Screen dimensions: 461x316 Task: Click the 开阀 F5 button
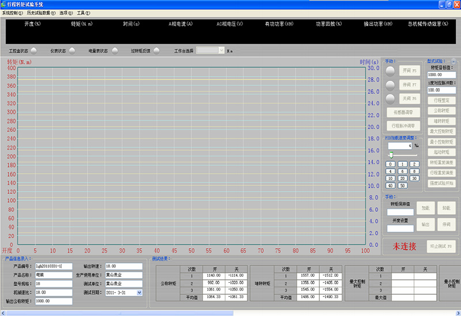[x=410, y=71]
